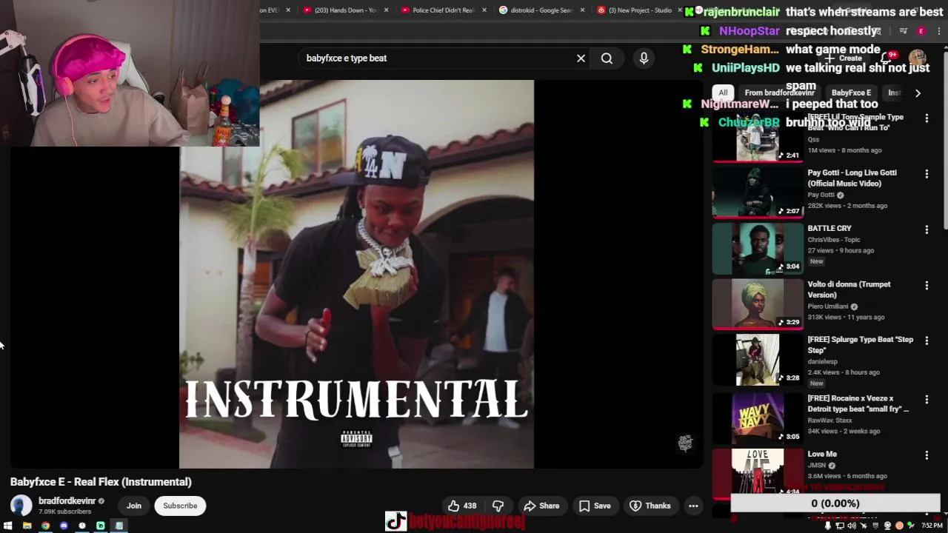Select the BabyFxce E filter chip
Image resolution: width=948 pixels, height=533 pixels.
click(x=851, y=93)
